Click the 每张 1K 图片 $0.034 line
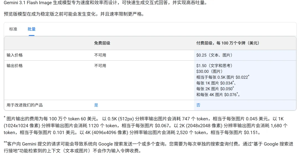 pos(216,83)
